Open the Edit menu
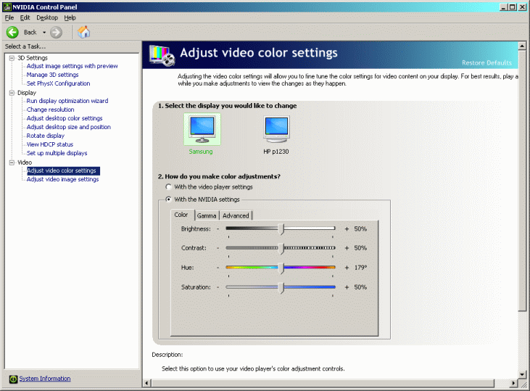Viewport: 530px width, 391px height. [25, 17]
